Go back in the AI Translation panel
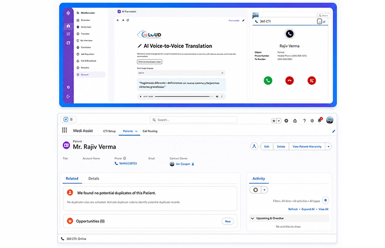Image resolution: width=385 pixels, height=248 pixels. coord(118,20)
